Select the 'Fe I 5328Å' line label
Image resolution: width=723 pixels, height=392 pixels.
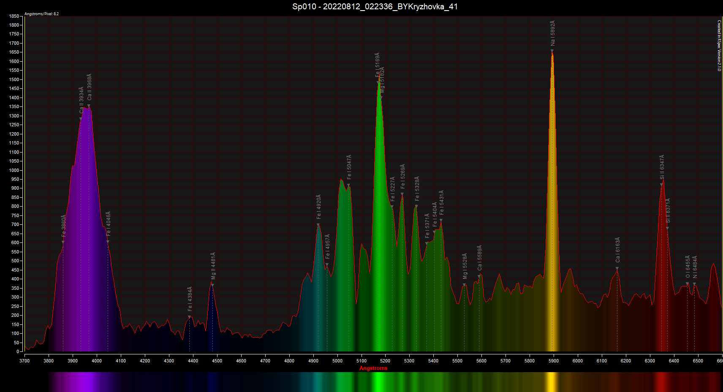click(417, 188)
